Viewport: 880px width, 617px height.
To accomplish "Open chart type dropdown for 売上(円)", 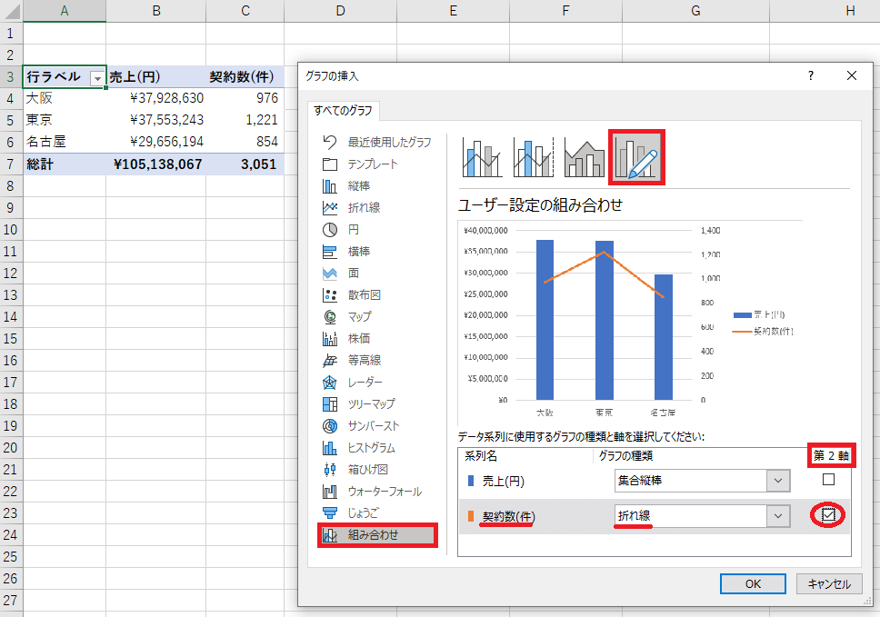I will click(777, 481).
